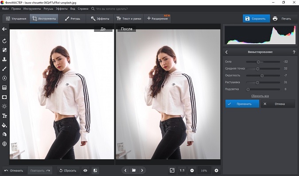The width and height of the screenshot is (299, 176).
Task: Click the Растушевка slider handle
Action: tap(257, 82)
